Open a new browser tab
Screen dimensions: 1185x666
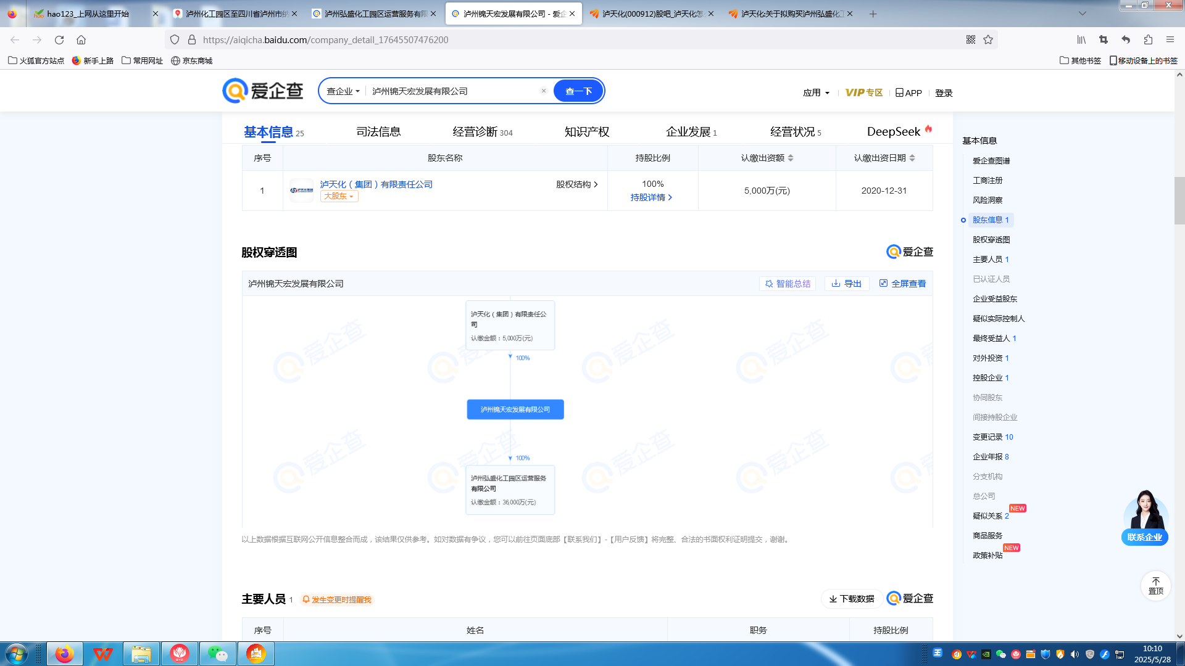pyautogui.click(x=873, y=14)
